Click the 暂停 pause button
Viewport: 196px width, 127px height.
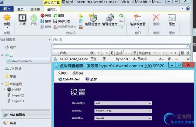click(x=46, y=21)
